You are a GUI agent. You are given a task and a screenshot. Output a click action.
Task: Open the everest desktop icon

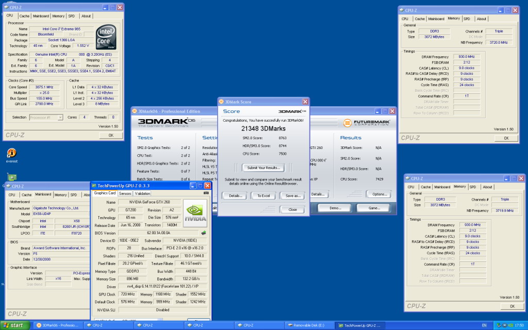(x=11, y=156)
